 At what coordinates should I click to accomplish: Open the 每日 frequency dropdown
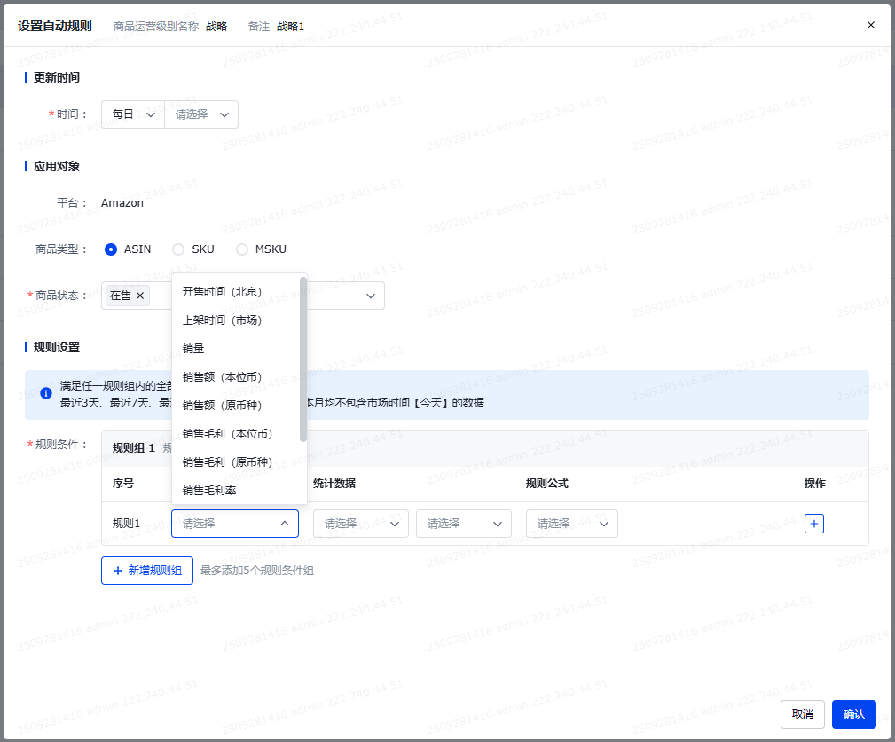133,114
